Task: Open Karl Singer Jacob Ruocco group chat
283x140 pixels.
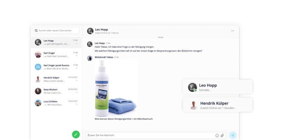Action: [56, 67]
